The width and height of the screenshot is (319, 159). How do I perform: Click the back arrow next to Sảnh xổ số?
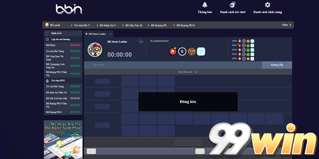47,33
